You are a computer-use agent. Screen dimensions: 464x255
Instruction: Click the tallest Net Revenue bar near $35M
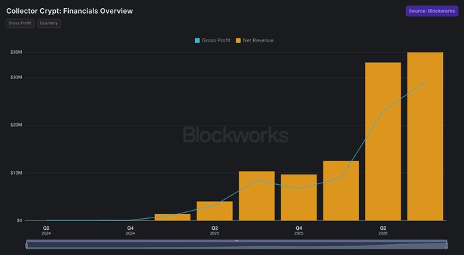[425, 136]
